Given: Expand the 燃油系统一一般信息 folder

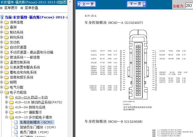Looking at the screenshot, I should coord(1,57).
